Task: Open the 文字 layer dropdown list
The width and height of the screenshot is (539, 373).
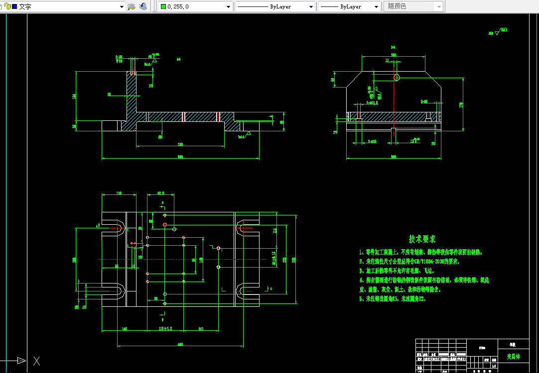Action: click(122, 6)
